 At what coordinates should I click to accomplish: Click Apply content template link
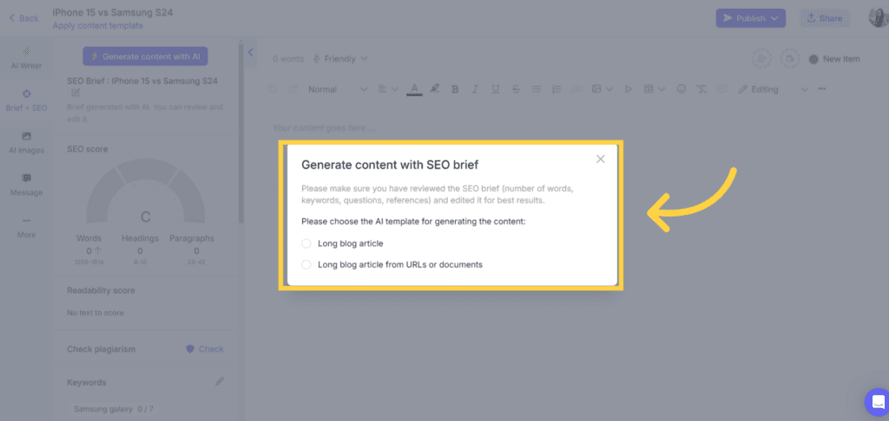pyautogui.click(x=97, y=25)
